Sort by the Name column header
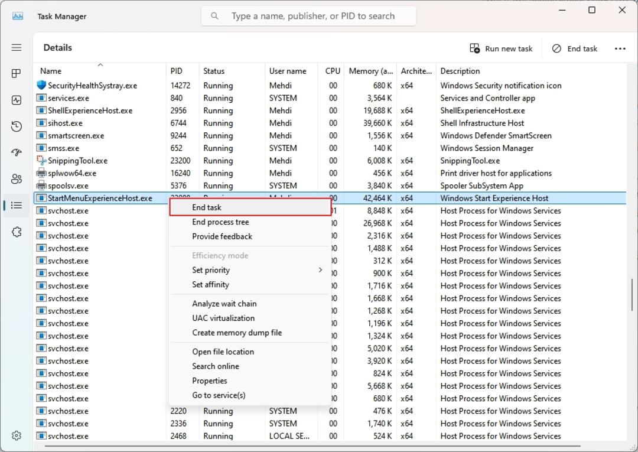The height and width of the screenshot is (452, 638). (100, 71)
